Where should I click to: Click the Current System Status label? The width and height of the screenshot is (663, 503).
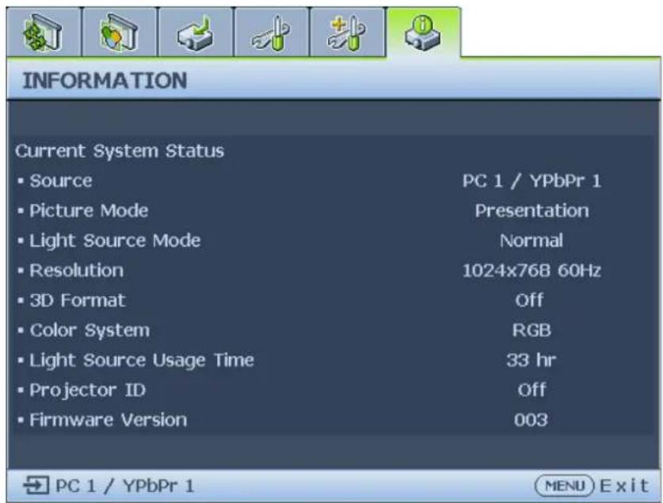tap(120, 151)
